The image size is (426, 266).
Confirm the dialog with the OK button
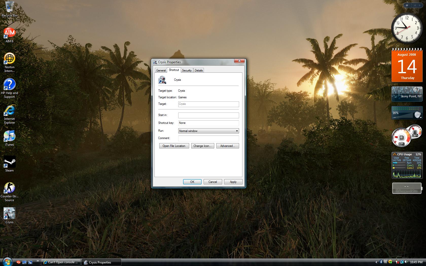[x=192, y=182]
